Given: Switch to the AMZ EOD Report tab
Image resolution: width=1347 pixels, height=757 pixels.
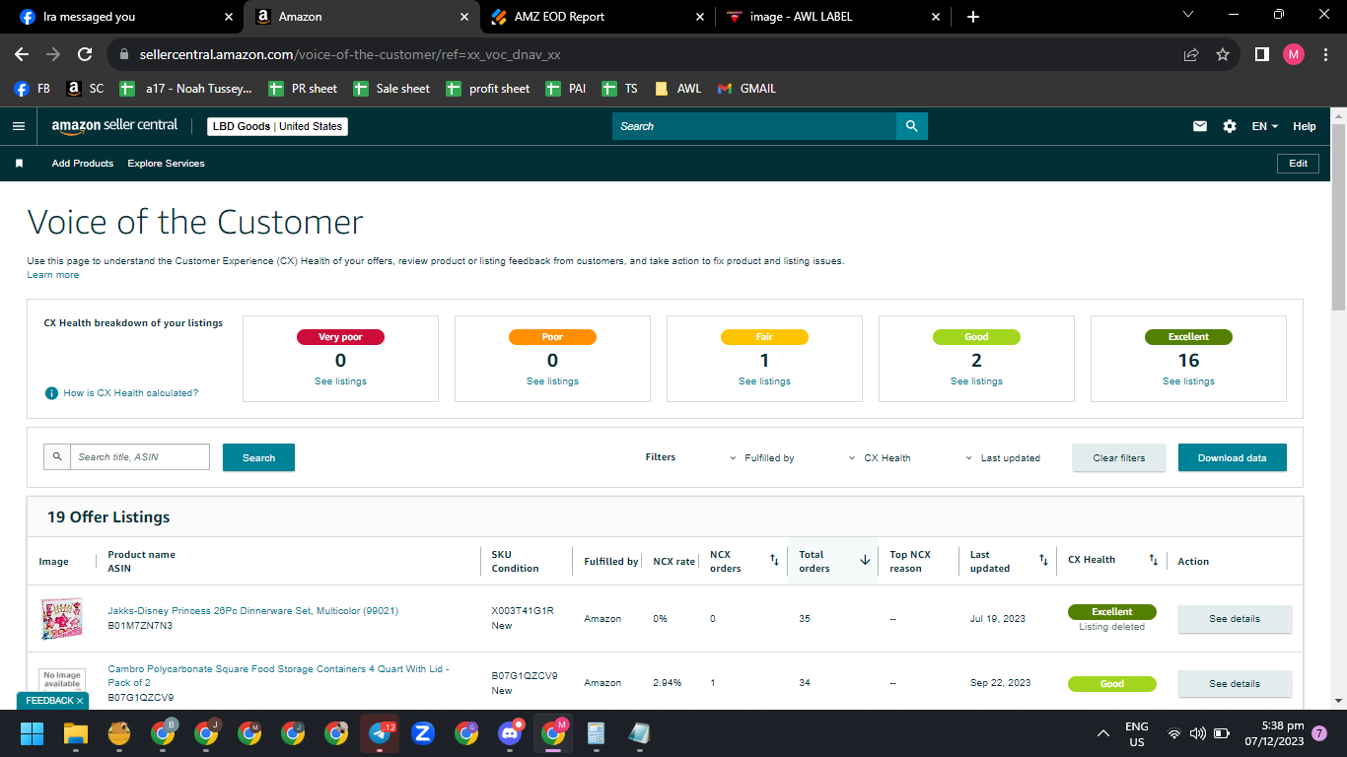Looking at the screenshot, I should click(x=597, y=17).
